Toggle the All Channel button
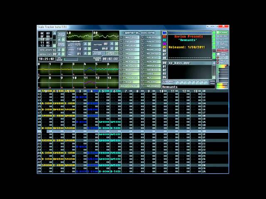This screenshot has width=266, height=199. tap(222, 44)
